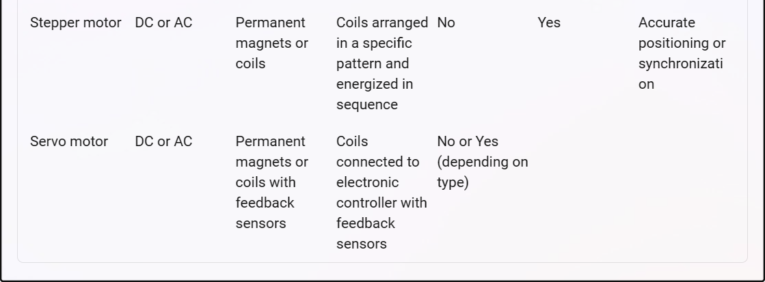Select the "No" cell in Stepper motor row
Image resolution: width=765 pixels, height=282 pixels.
[x=446, y=23]
